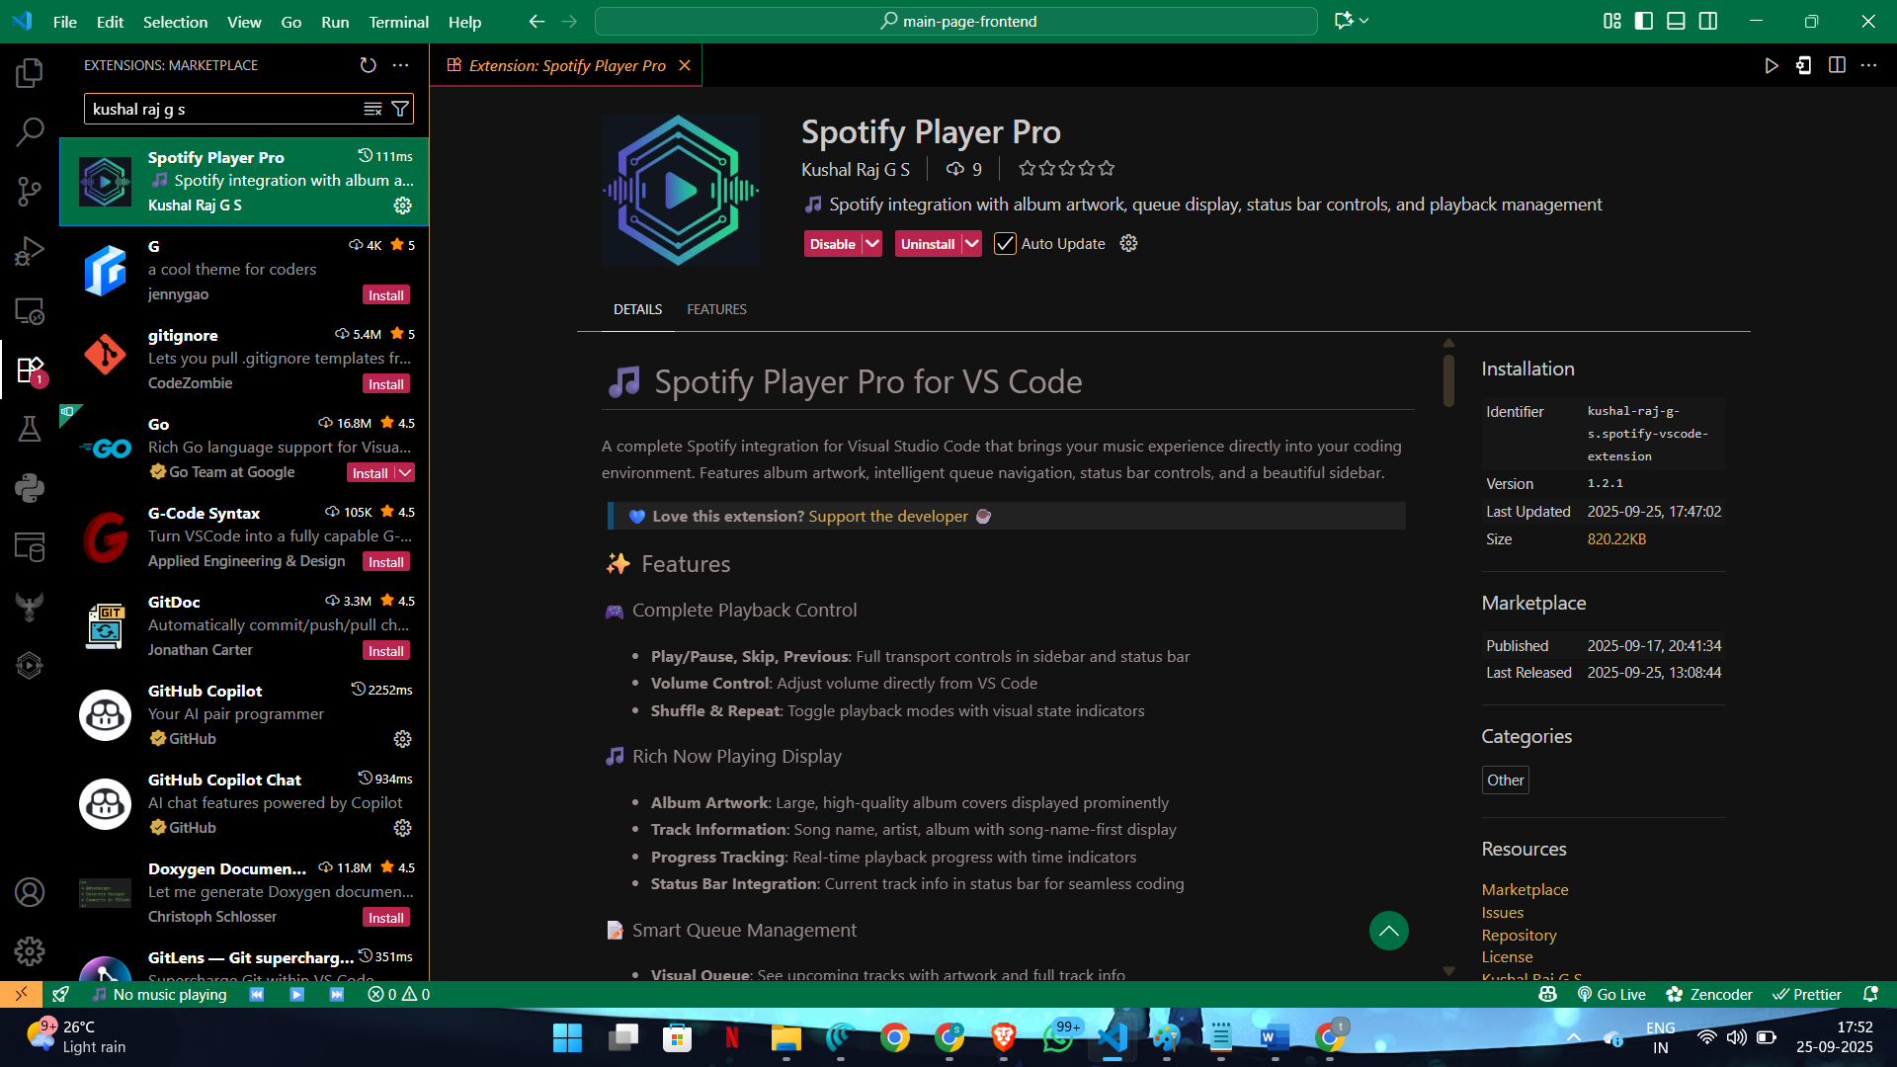
Task: Open the Windows Start menu
Action: 567,1037
